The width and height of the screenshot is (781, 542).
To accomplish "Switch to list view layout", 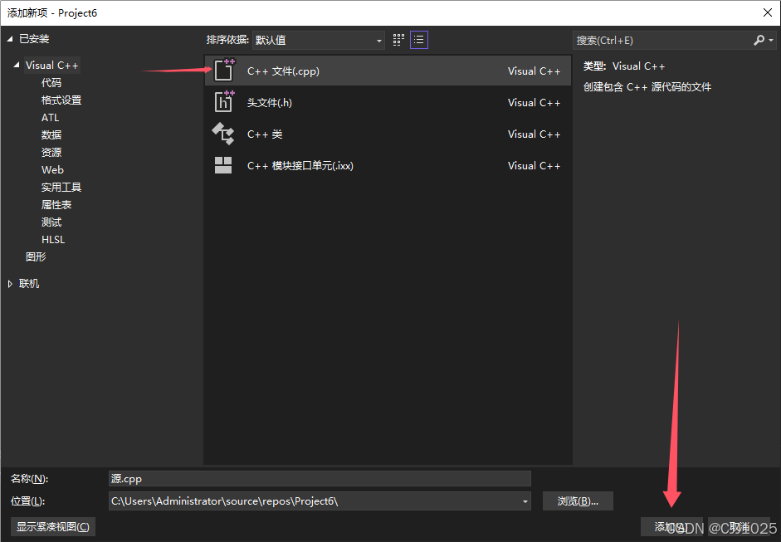I will point(419,39).
